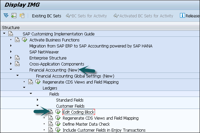Open documentation icon for Activate Business Functions
The image size is (200, 133).
pos(17,40)
